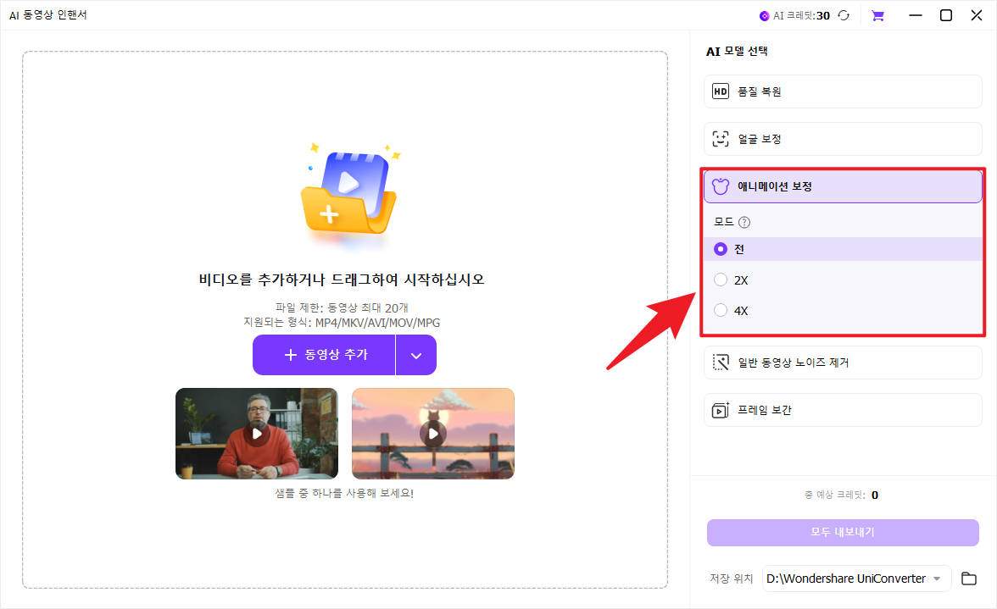997x609 pixels.
Task: Refresh the AI credits counter
Action: point(844,15)
